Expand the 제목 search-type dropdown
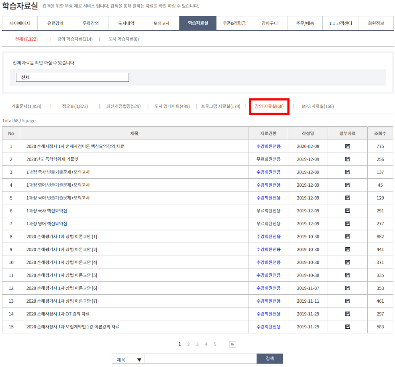Screen dimensions: 395x367 129,359
